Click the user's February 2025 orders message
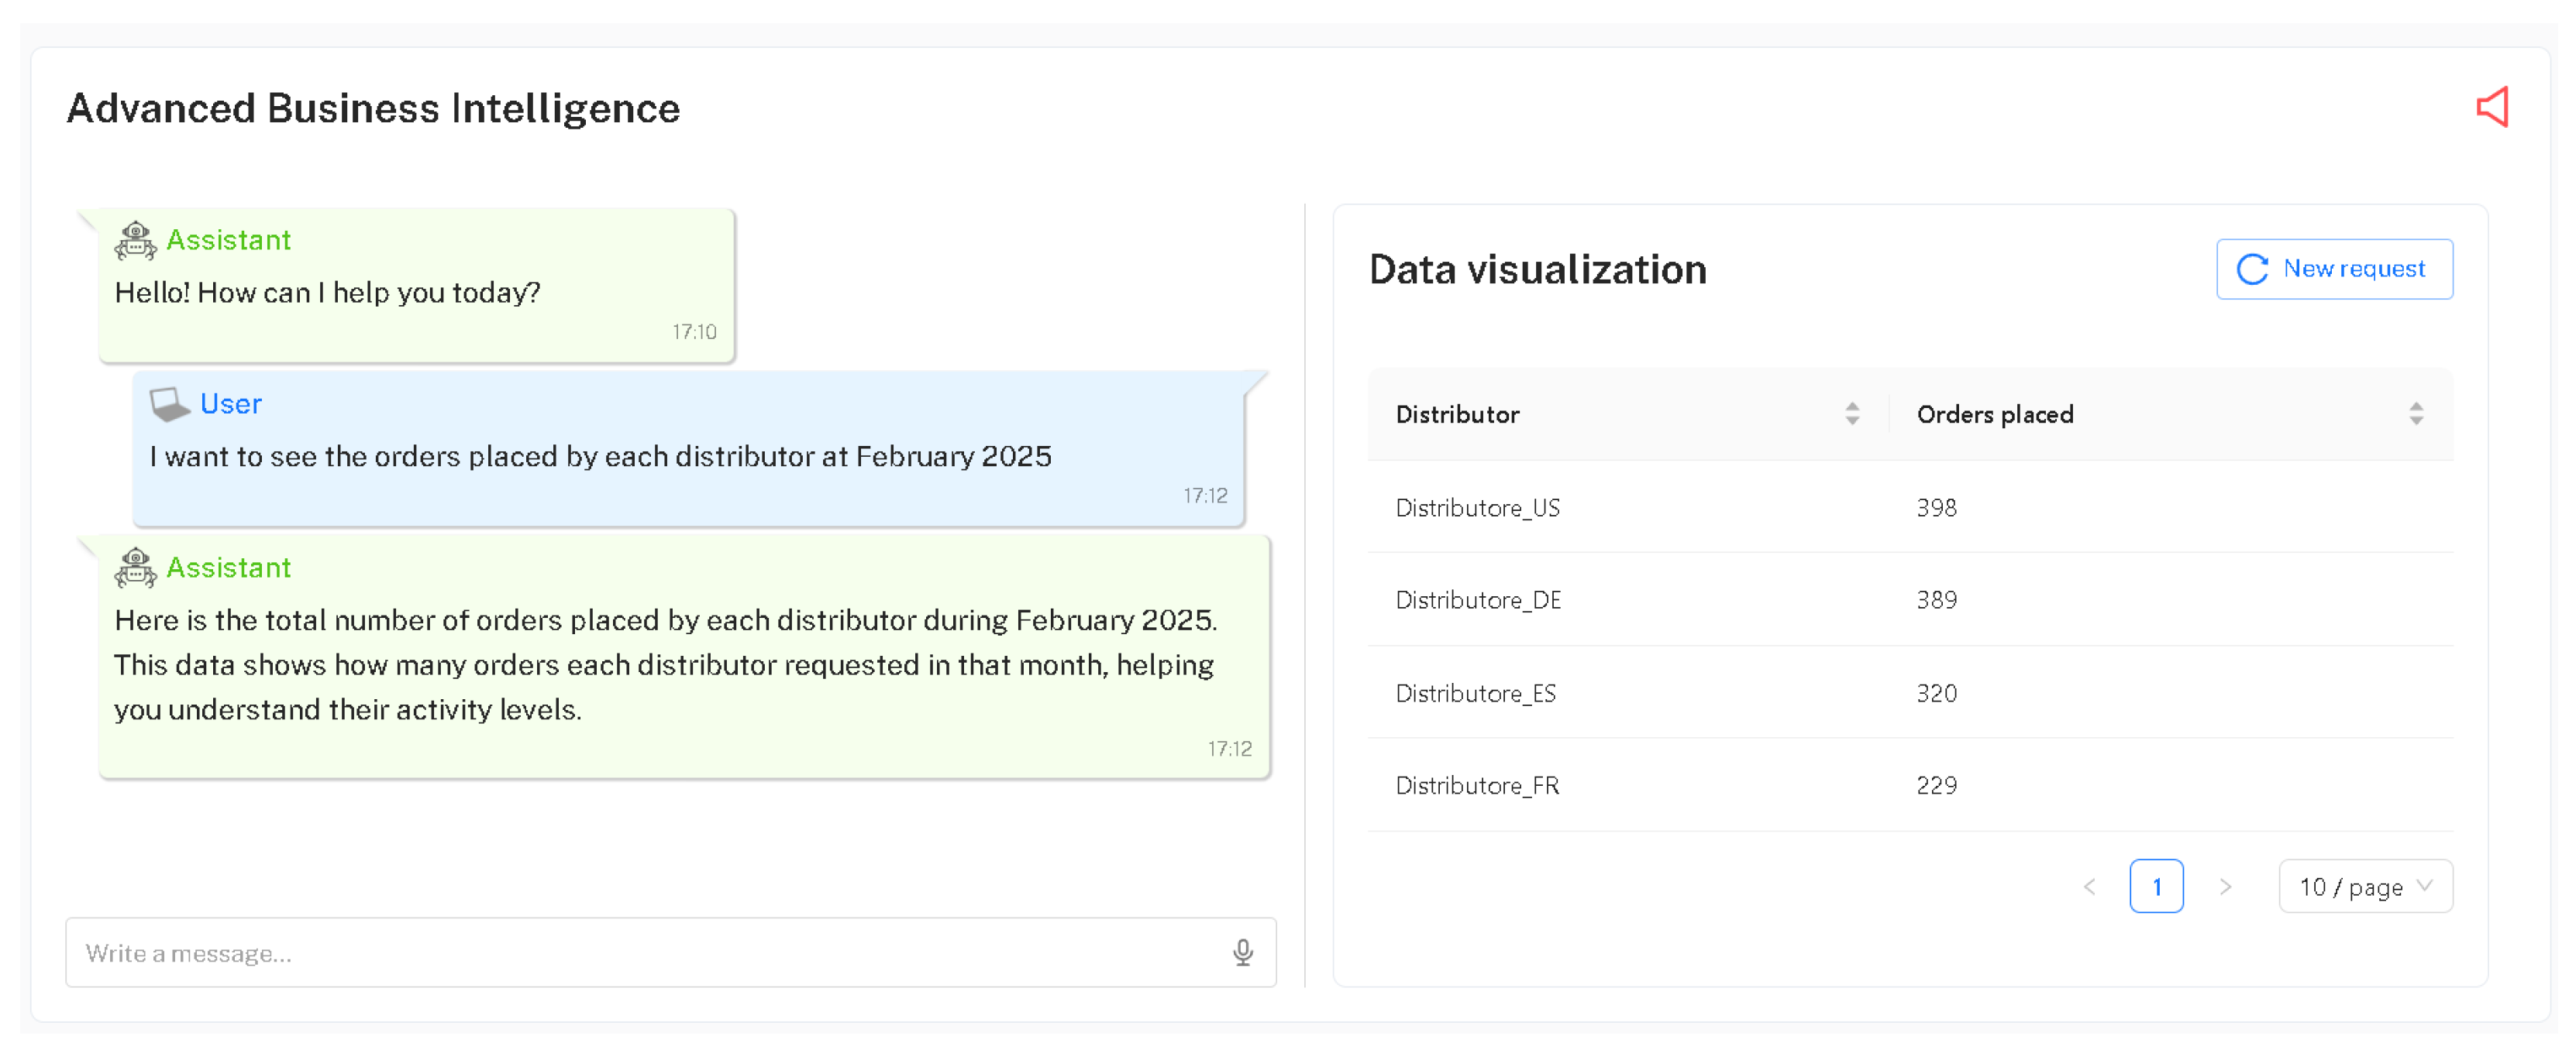 (600, 457)
